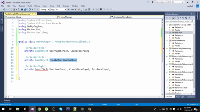Open the Build menu
Screen dimensions: 200x112
coord(29,6)
